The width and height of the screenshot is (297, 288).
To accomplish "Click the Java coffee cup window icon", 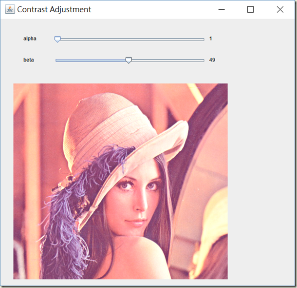I will 10,9.
